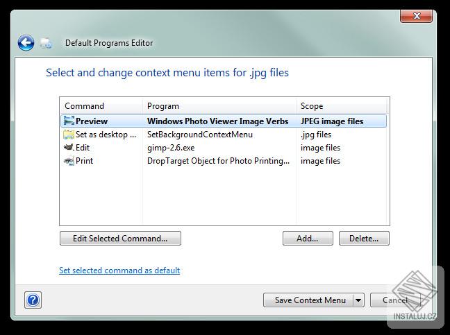
Task: Click Save Context Menu button
Action: pos(308,300)
